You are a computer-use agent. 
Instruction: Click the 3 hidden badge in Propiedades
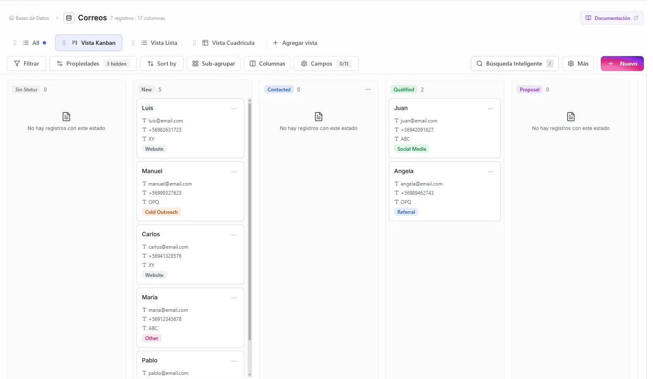click(116, 64)
